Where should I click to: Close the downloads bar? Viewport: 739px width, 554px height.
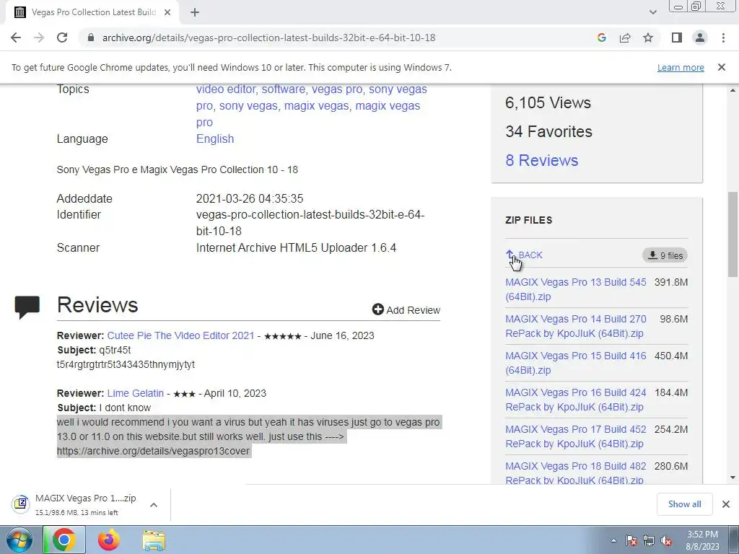(x=726, y=504)
